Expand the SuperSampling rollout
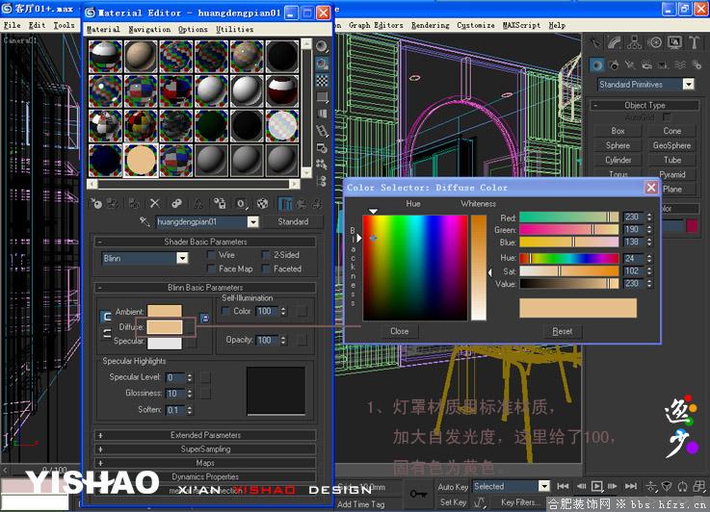Viewport: 710px width, 512px height. [205, 449]
